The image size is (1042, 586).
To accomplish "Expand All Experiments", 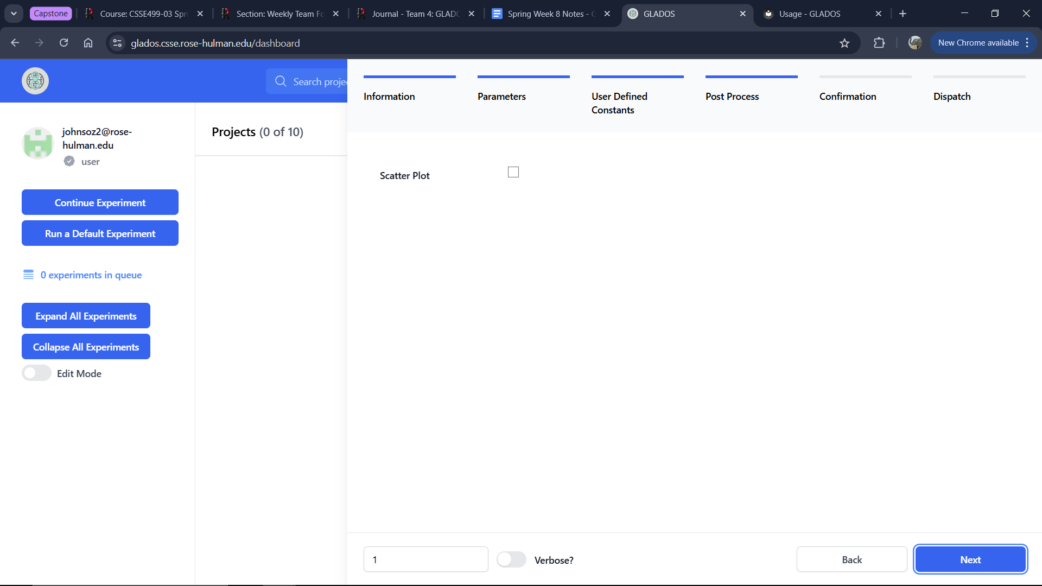I will [86, 316].
